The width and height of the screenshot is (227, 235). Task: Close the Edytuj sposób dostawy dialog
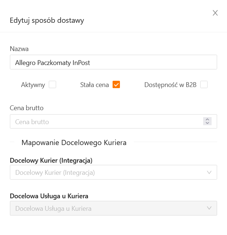pos(215,13)
